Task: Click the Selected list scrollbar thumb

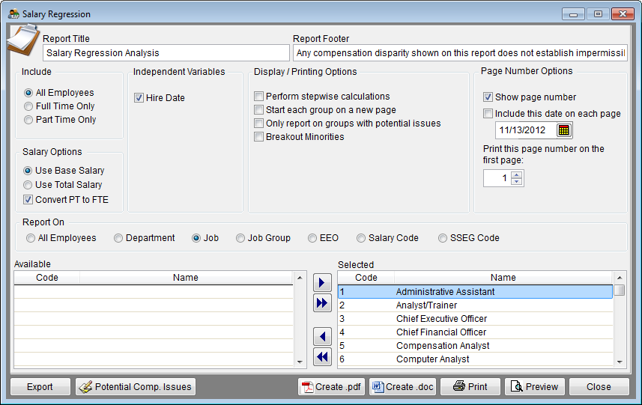Action: pyautogui.click(x=620, y=290)
